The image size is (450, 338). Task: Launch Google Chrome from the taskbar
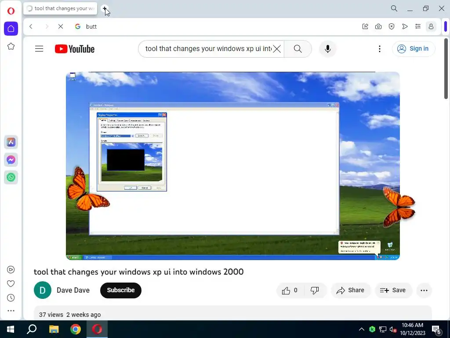(x=76, y=329)
